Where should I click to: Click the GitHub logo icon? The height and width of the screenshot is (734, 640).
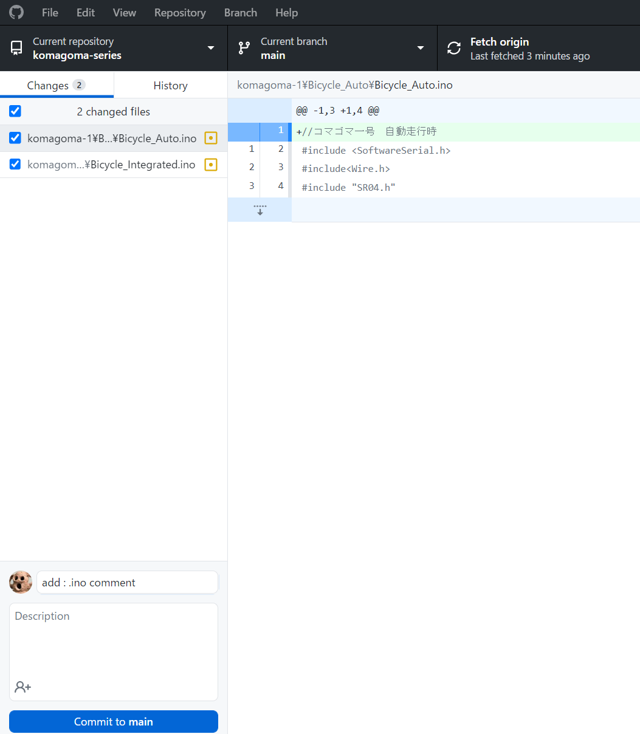coord(16,12)
